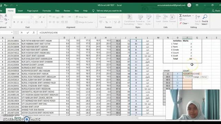The height and width of the screenshot is (124, 221).
Task: Click the Decrease Font Size icon
Action: (x=44, y=17)
